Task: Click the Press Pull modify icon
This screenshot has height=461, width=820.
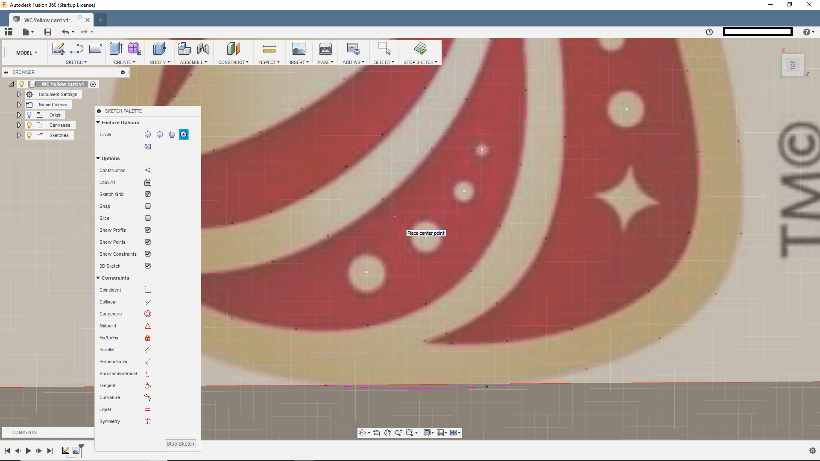Action: [159, 49]
